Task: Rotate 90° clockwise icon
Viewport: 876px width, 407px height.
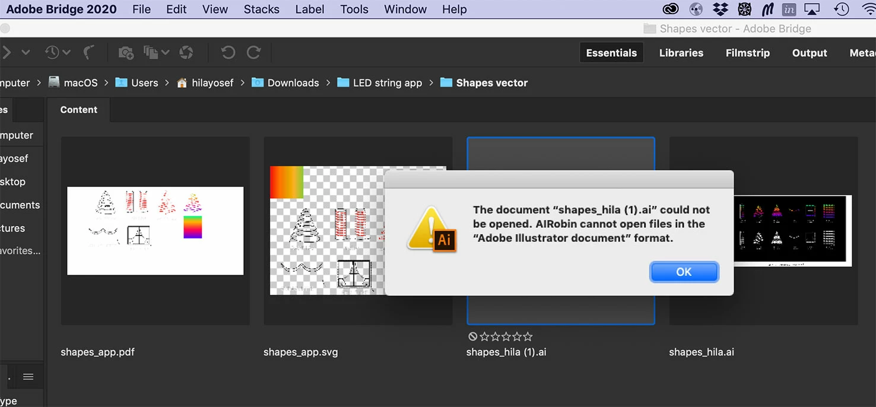Action: (253, 53)
